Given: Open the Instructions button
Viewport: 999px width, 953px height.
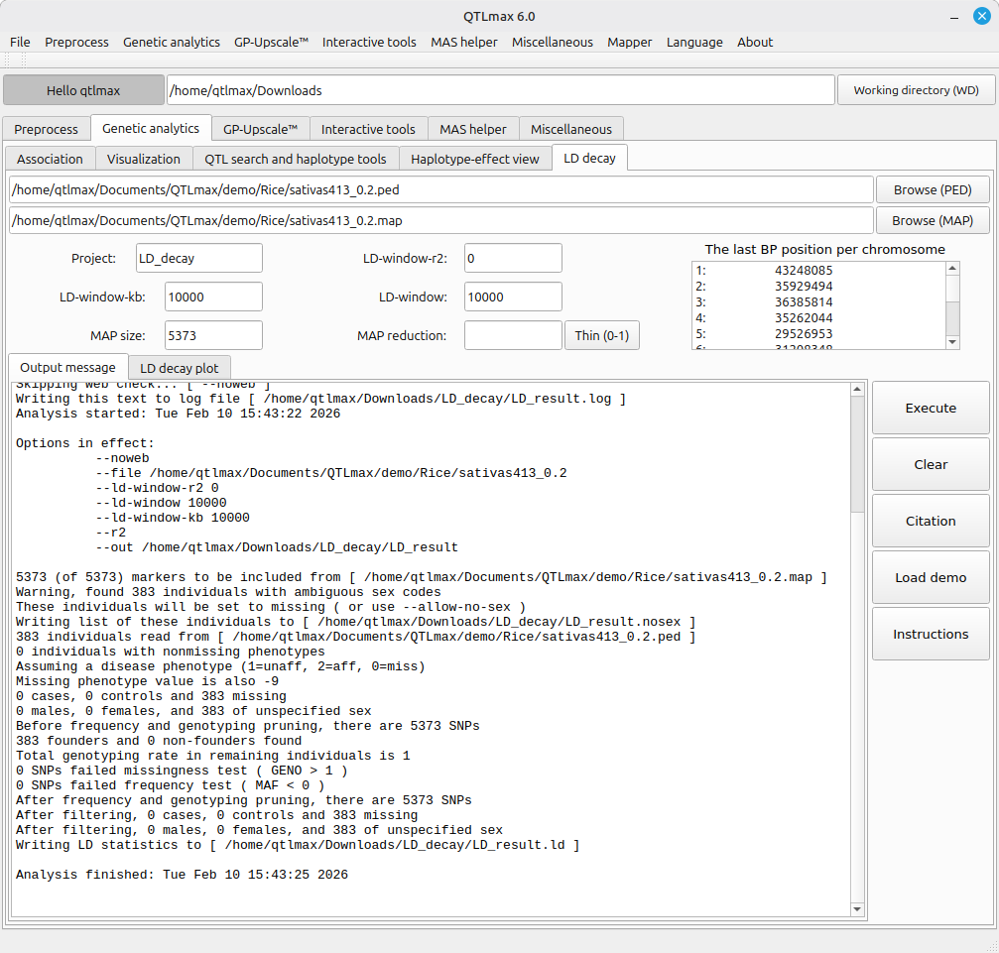Looking at the screenshot, I should [x=930, y=634].
